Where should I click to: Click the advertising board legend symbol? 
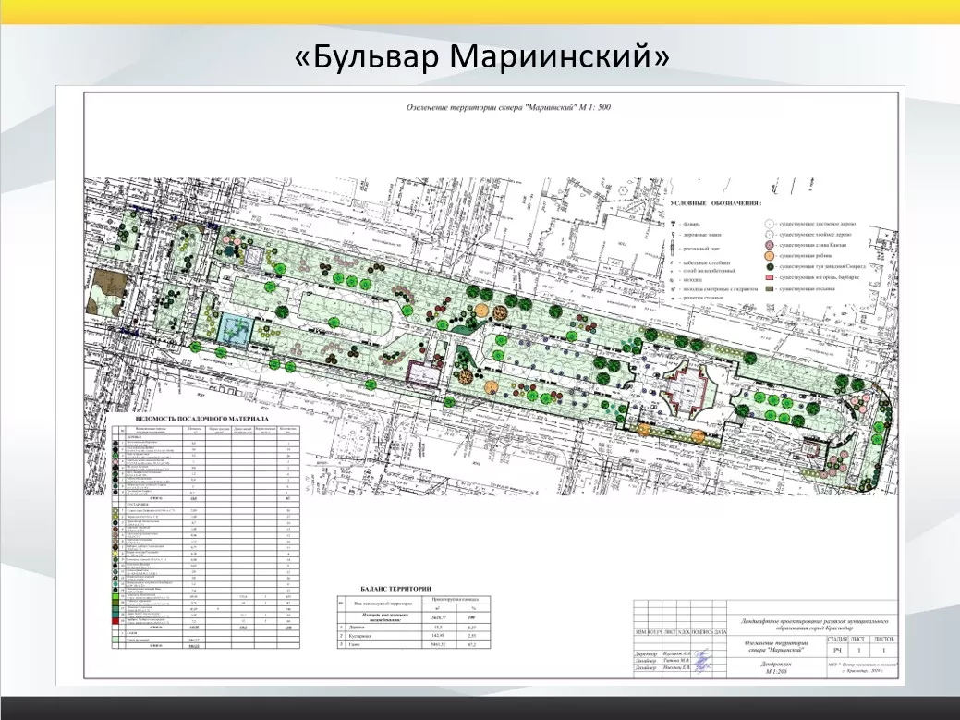674,250
